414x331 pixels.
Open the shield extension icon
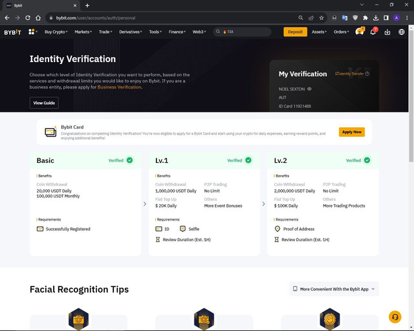click(355, 17)
